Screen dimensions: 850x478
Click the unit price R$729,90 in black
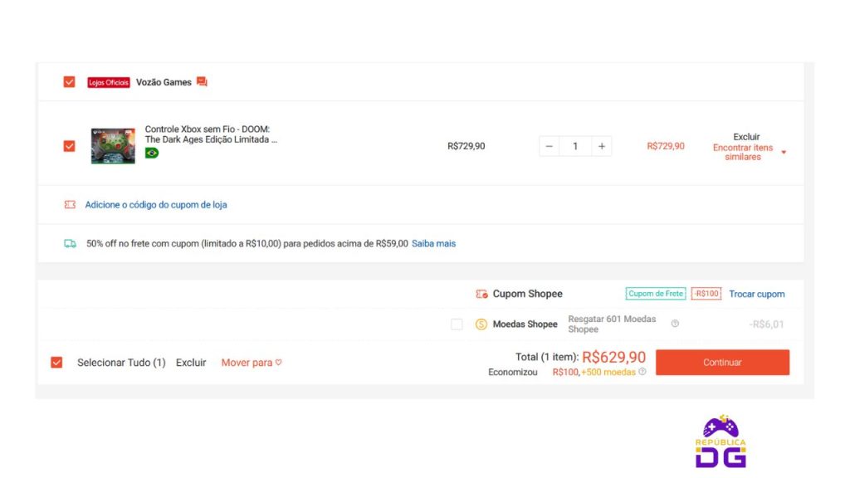coord(467,146)
